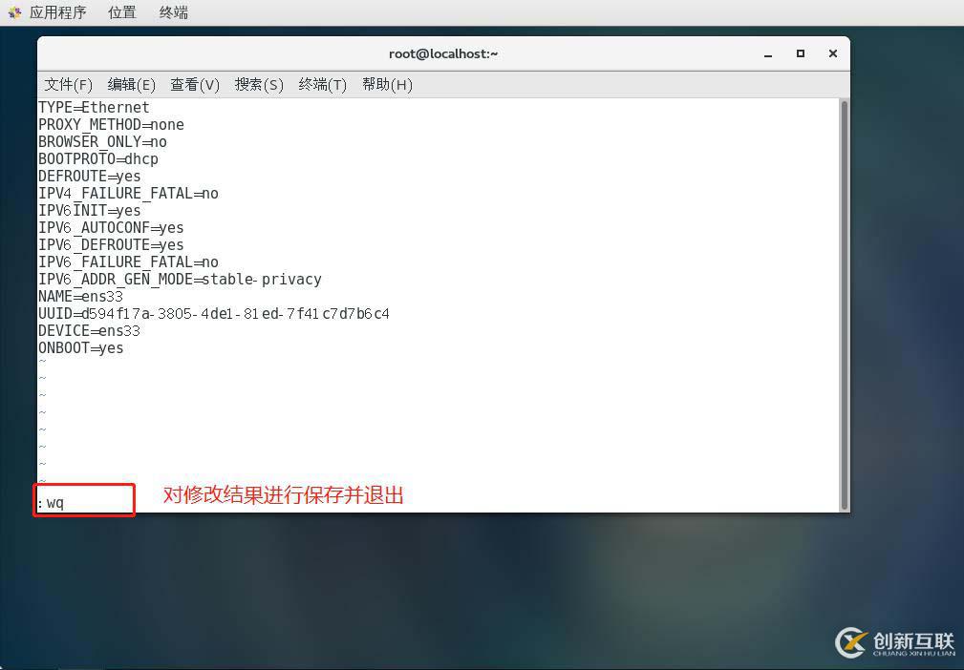Click the DEVICE=ens33 line
964x670 pixels.
tap(90, 331)
